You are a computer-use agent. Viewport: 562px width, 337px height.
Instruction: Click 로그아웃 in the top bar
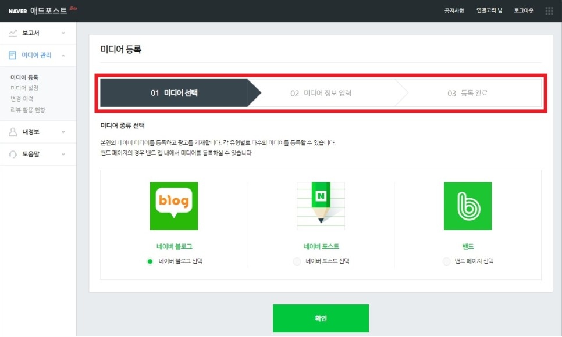tap(524, 10)
